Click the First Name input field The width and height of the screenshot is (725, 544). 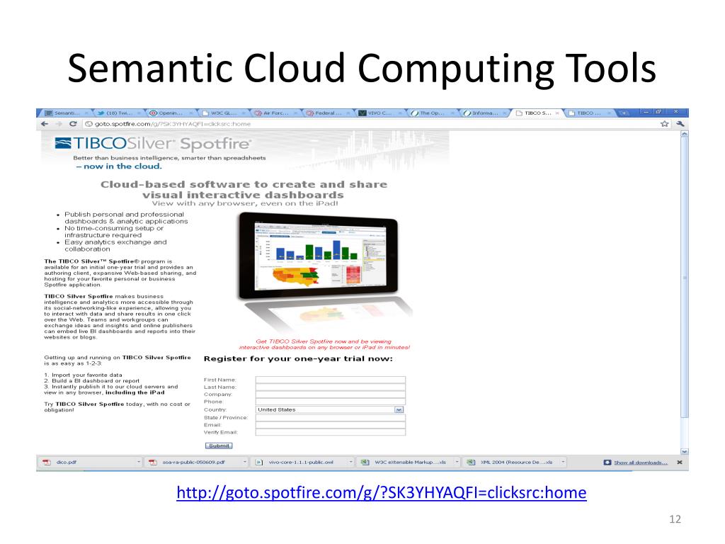(x=330, y=380)
